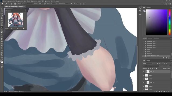
Task: Click the Navigator preview thumbnail
Action: click(16, 20)
